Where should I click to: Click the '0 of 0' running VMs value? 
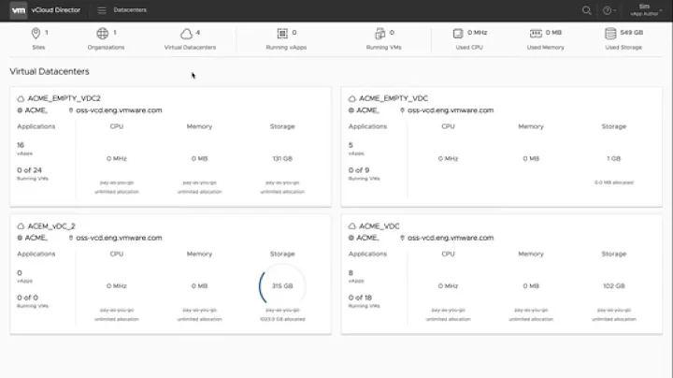click(x=27, y=298)
